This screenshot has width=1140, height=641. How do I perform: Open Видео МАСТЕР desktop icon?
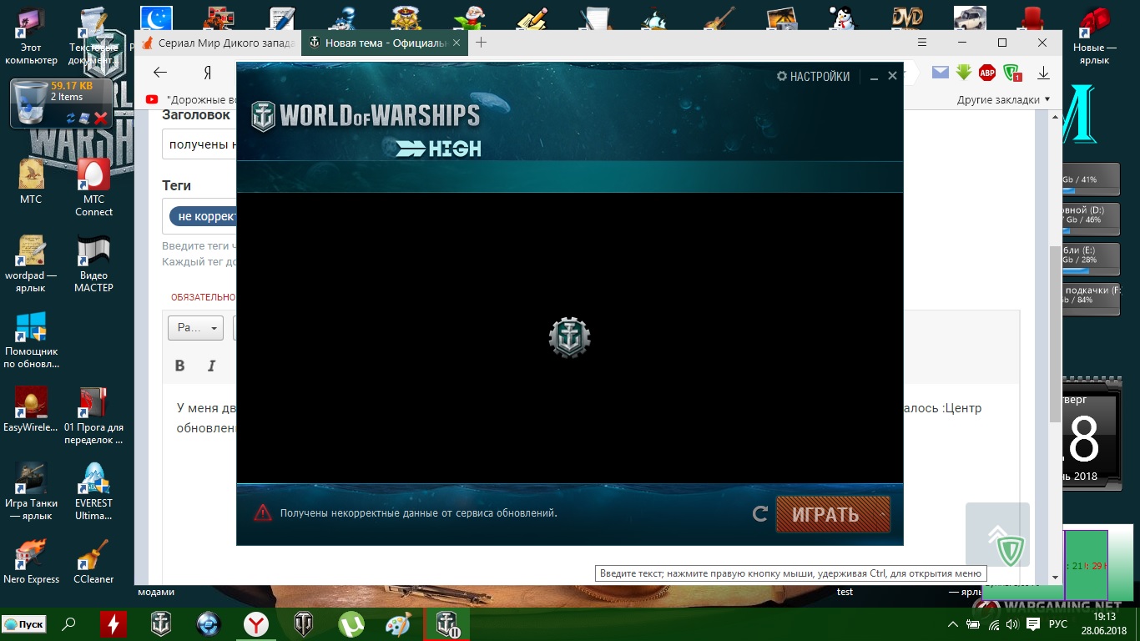click(93, 263)
